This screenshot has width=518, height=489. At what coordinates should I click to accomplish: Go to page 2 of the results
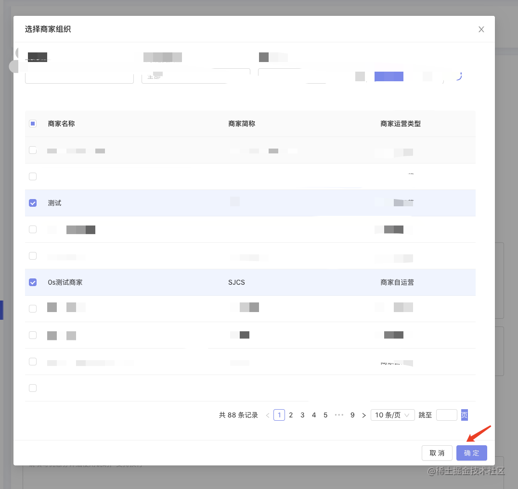(291, 415)
